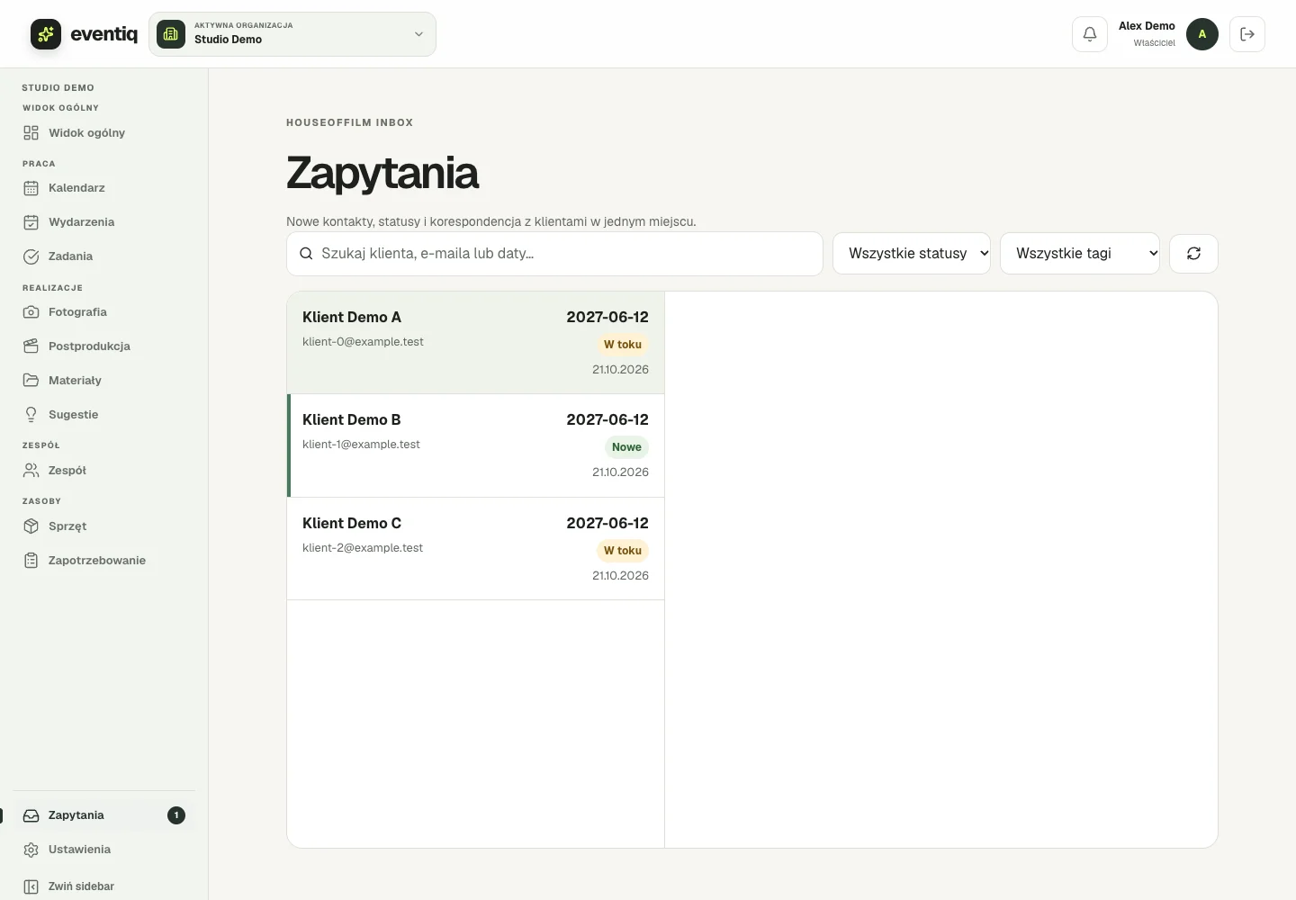
Task: Click W toku badge for Klient Demo C
Action: [623, 551]
